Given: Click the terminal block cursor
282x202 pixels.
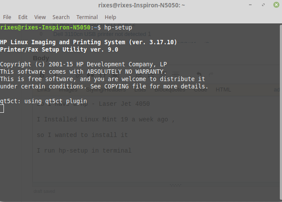Looking at the screenshot, I should tap(2, 109).
